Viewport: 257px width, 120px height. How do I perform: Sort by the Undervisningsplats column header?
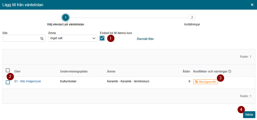coord(73,71)
